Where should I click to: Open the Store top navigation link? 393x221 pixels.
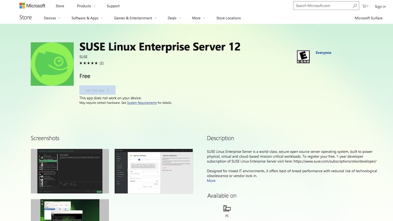pos(60,6)
